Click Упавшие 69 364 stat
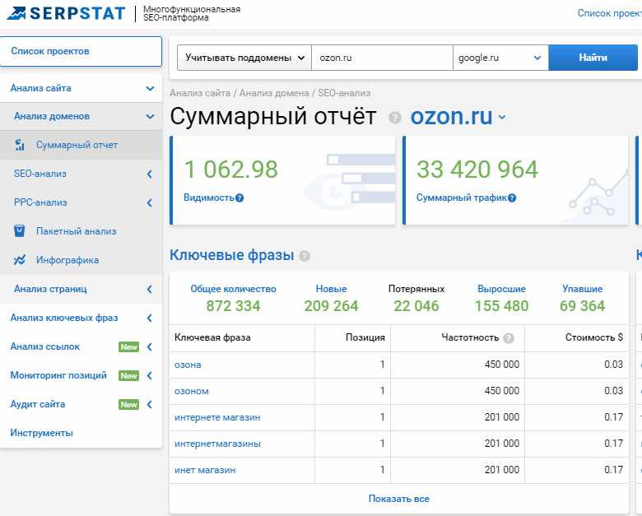Screen dimensions: 642x516 [x=582, y=299]
